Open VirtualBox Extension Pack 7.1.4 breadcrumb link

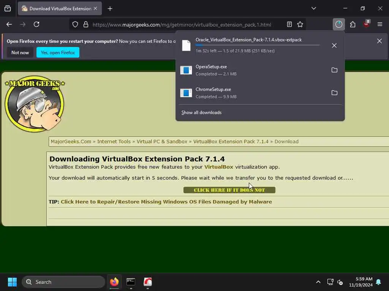[x=231, y=142]
